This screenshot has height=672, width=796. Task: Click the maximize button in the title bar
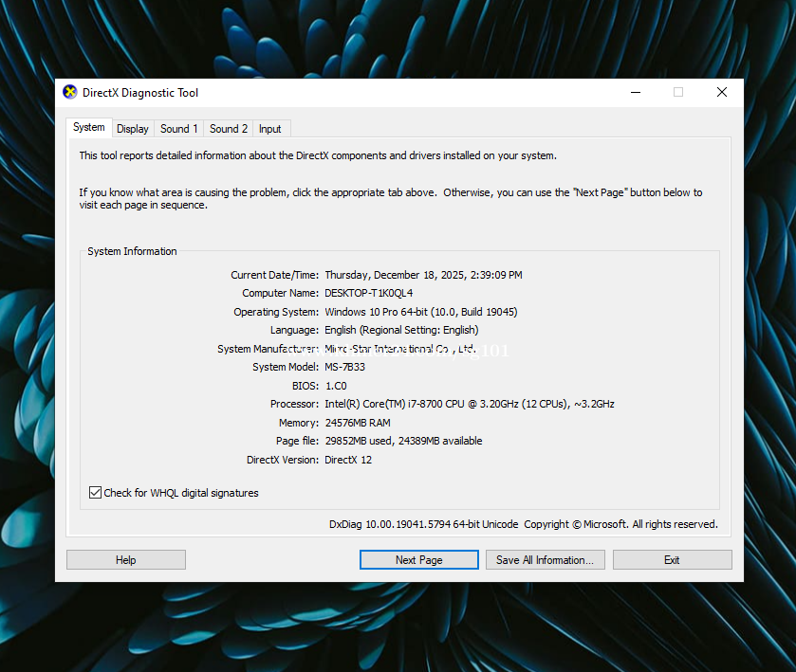tap(678, 92)
